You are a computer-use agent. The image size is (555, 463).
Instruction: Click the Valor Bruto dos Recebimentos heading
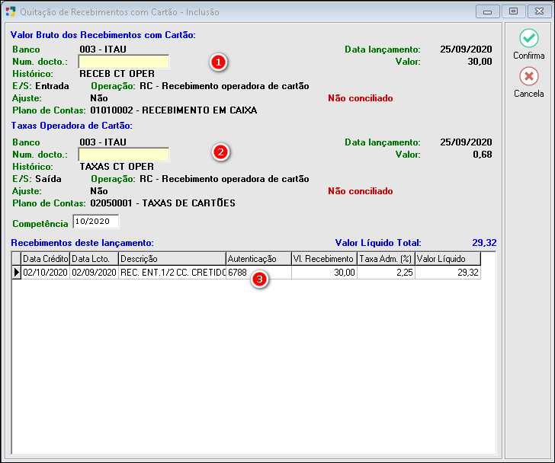(x=103, y=35)
